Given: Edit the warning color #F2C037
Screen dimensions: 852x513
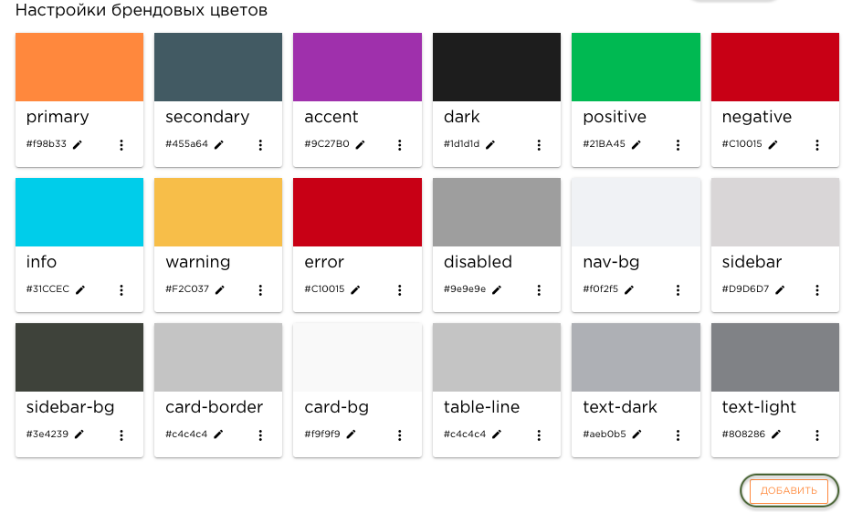Looking at the screenshot, I should coord(219,289).
